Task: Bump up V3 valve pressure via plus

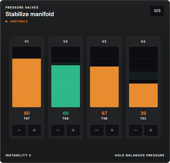Action: (x=112, y=130)
